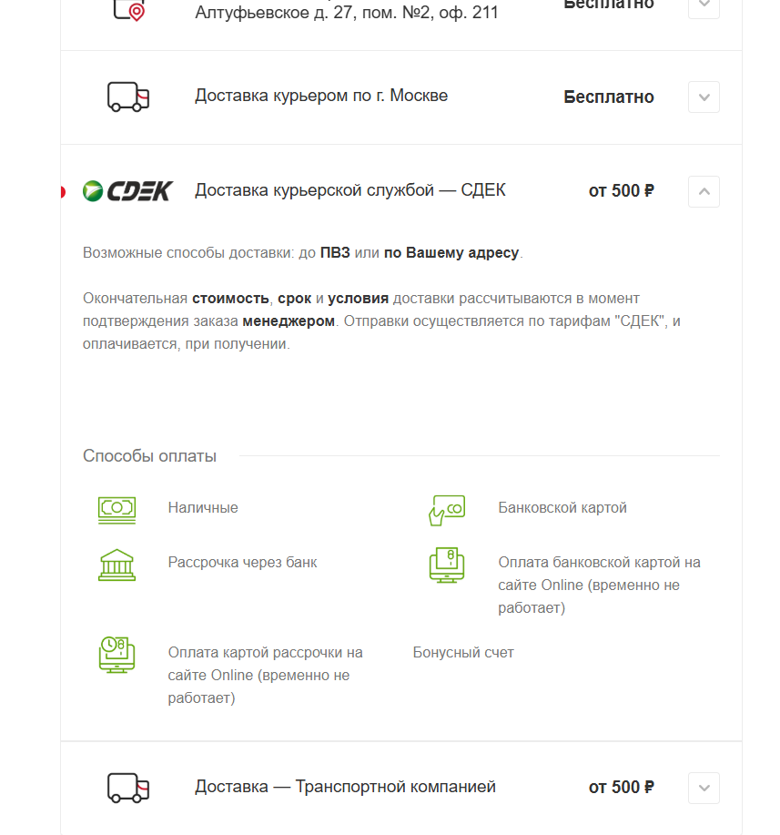Viewport: 780px width, 835px height.
Task: Expand the transport company delivery section
Action: (x=704, y=788)
